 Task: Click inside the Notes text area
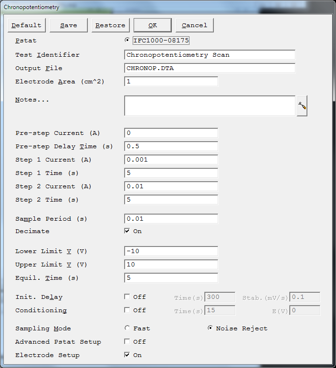pyautogui.click(x=210, y=106)
